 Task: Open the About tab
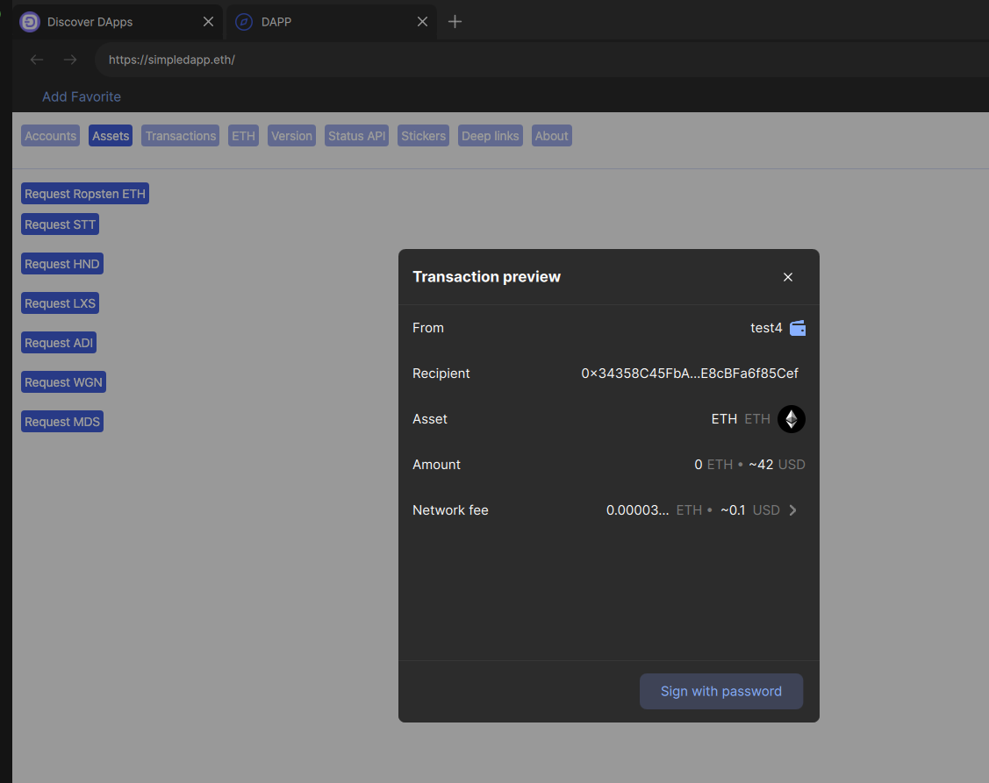(x=552, y=136)
